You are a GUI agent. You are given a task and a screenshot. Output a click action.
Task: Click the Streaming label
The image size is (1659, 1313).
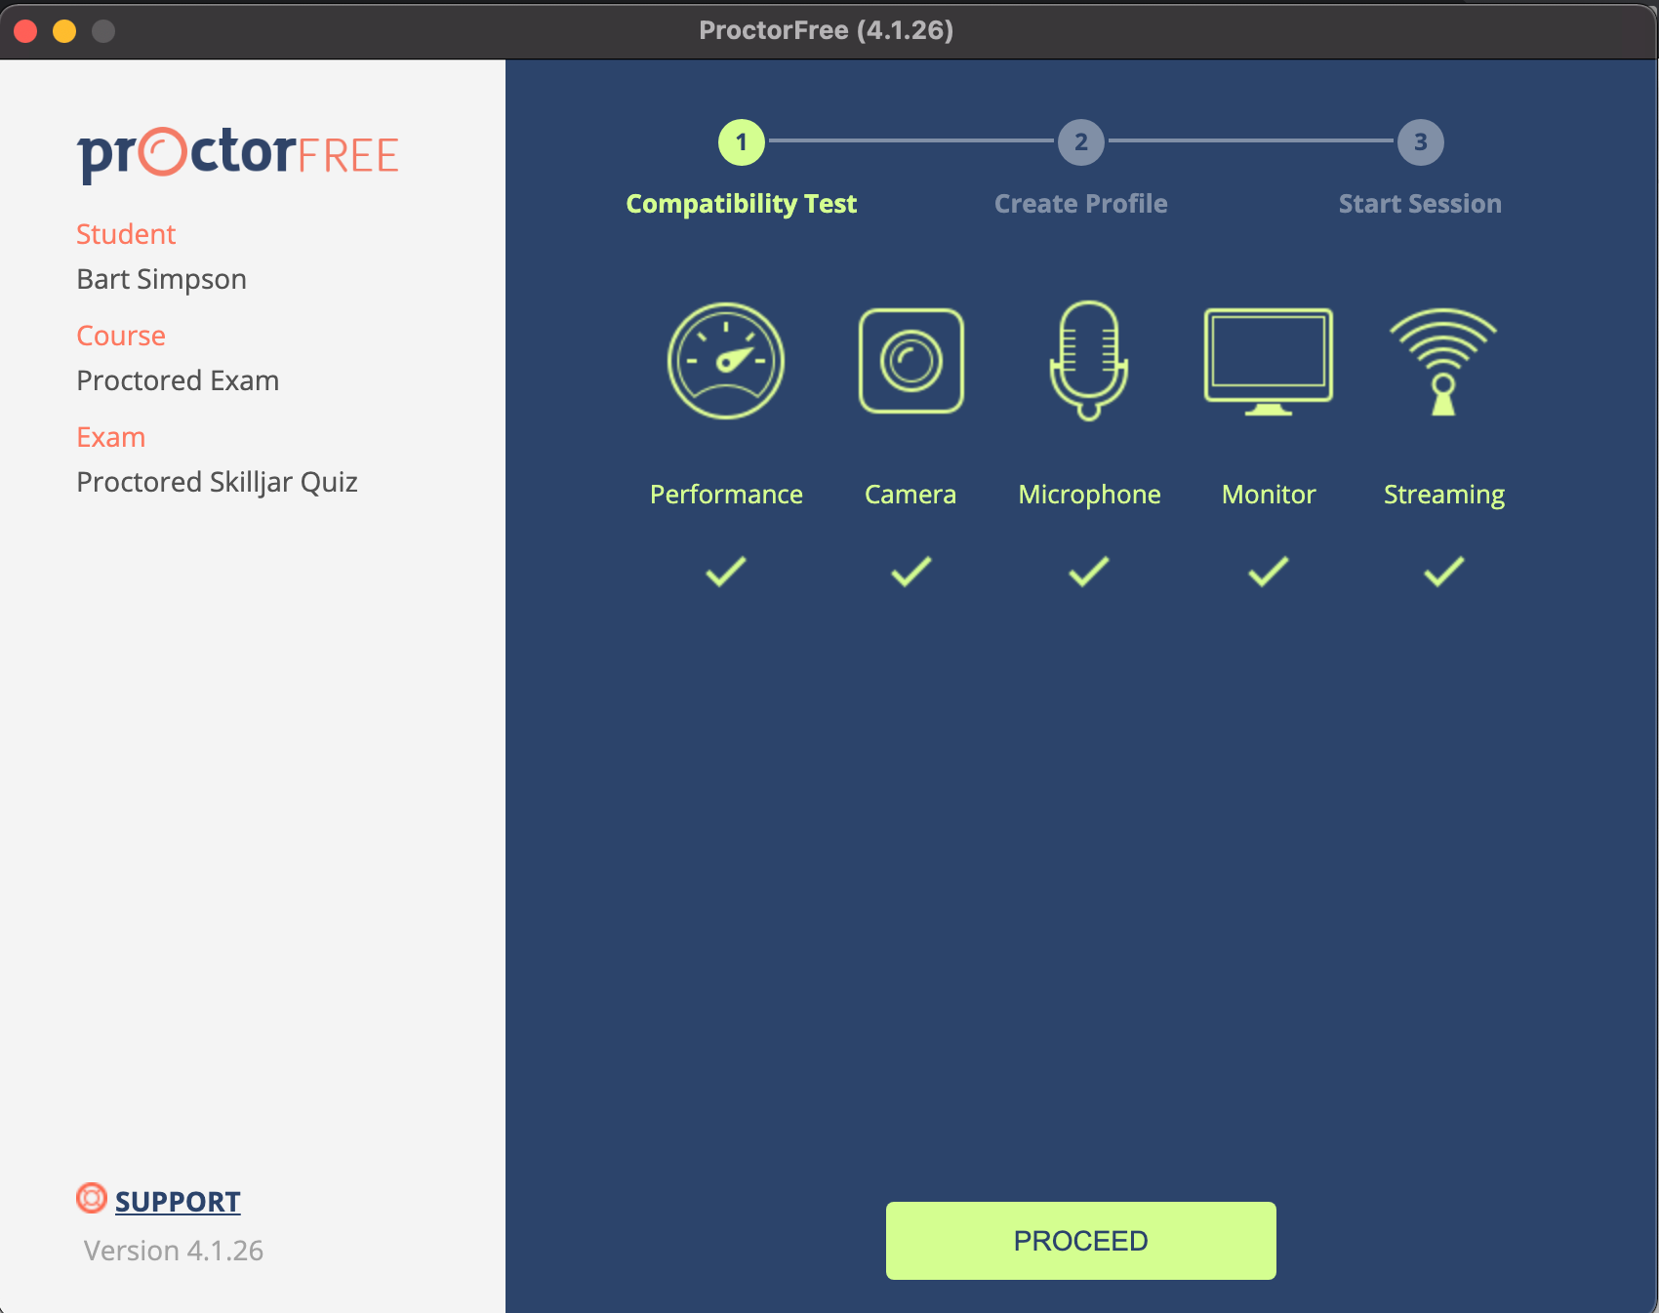tap(1444, 496)
